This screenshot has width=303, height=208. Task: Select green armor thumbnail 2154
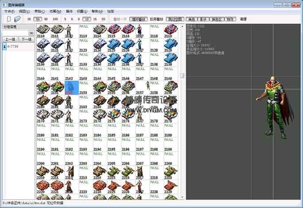(x=100, y=87)
